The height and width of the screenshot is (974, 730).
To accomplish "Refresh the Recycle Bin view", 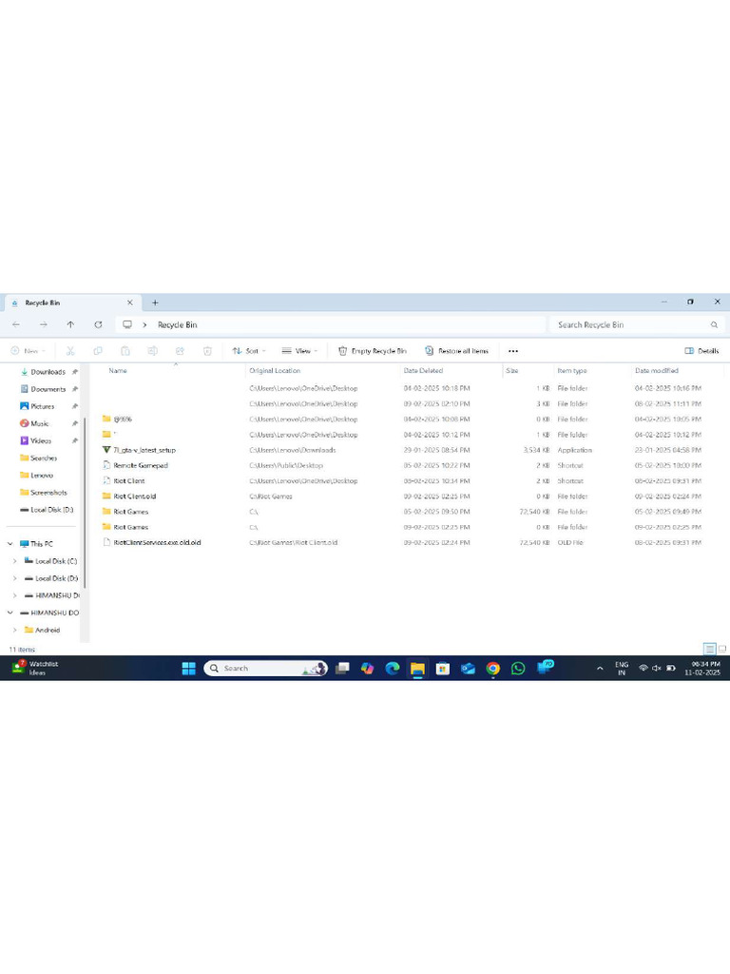I will [98, 324].
